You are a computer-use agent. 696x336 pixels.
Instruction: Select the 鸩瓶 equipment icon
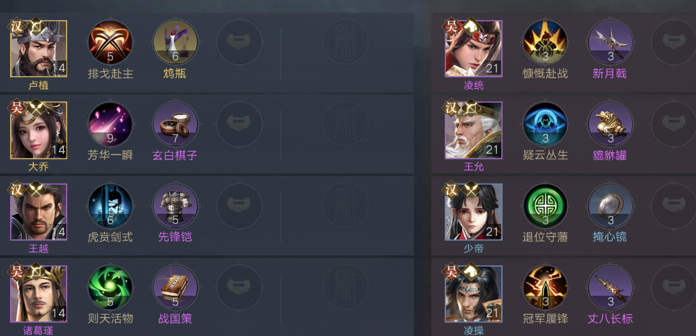click(175, 42)
